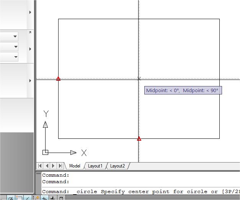Open the middle stacked ribbon dropdown
This screenshot has height=200, width=240.
click(16, 47)
